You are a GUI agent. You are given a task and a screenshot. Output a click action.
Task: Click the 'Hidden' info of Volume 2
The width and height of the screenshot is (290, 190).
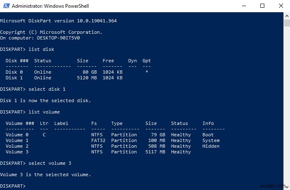pos(211,146)
